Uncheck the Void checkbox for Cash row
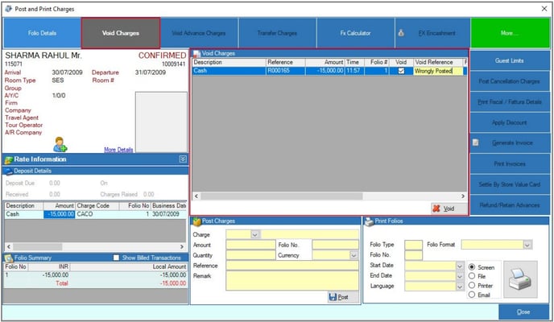 402,71
